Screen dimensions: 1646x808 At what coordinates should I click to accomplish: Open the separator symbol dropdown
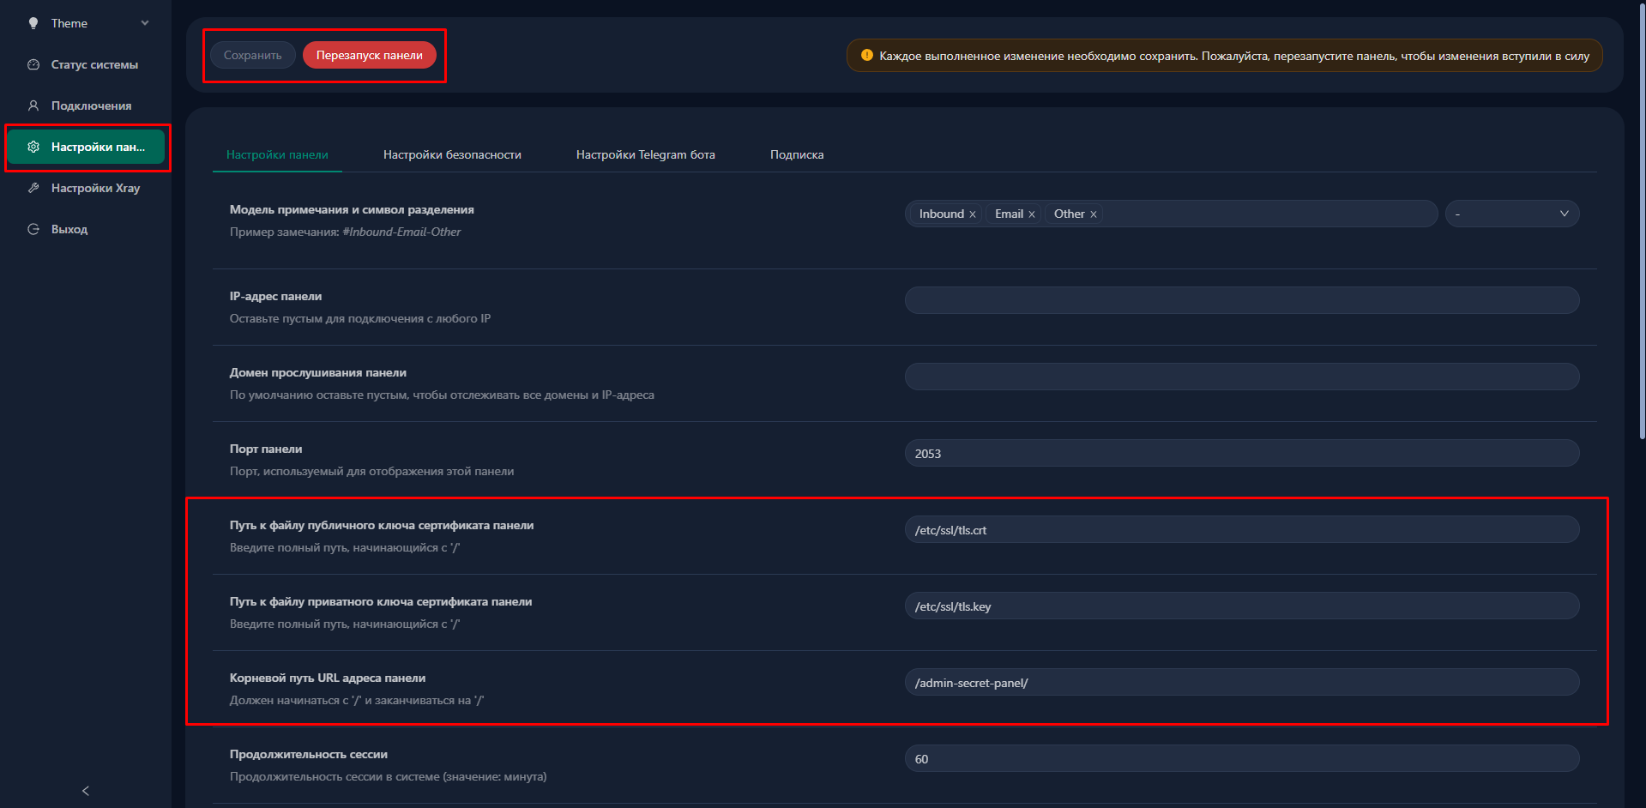(x=1511, y=214)
